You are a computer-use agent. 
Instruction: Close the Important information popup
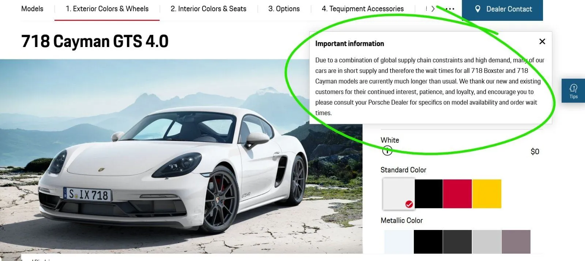(x=542, y=42)
